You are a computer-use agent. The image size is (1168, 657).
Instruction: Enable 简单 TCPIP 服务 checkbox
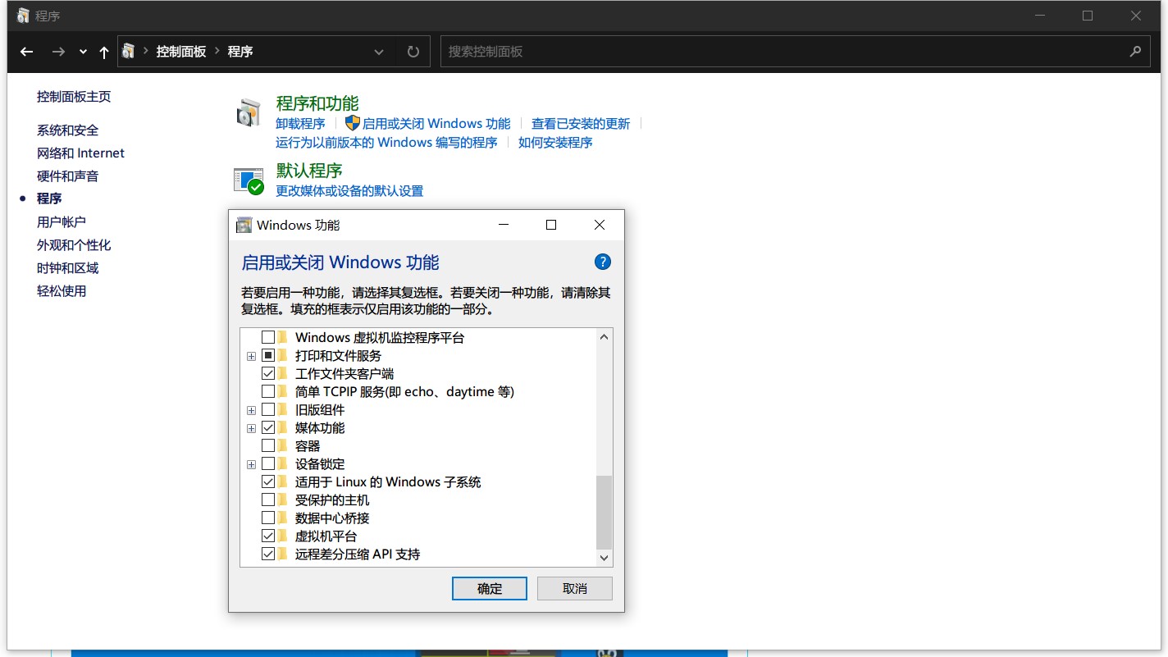coord(268,391)
